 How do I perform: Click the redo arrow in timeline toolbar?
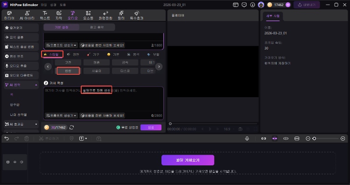16,139
